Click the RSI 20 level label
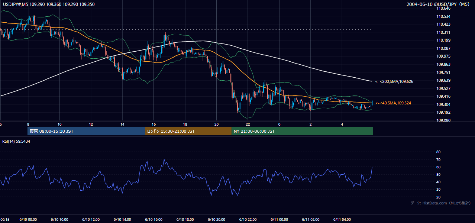475x223 pixels. pyautogui.click(x=438, y=197)
